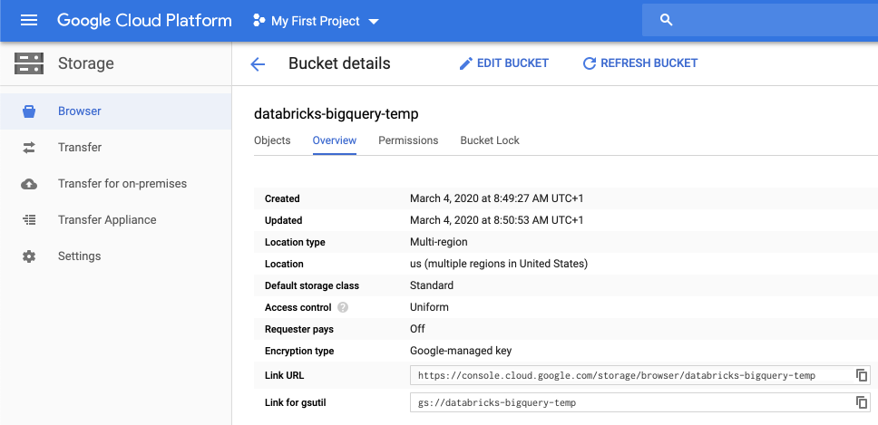Click the EDIT BUCKET button
Screen dimensions: 878x425
[503, 63]
